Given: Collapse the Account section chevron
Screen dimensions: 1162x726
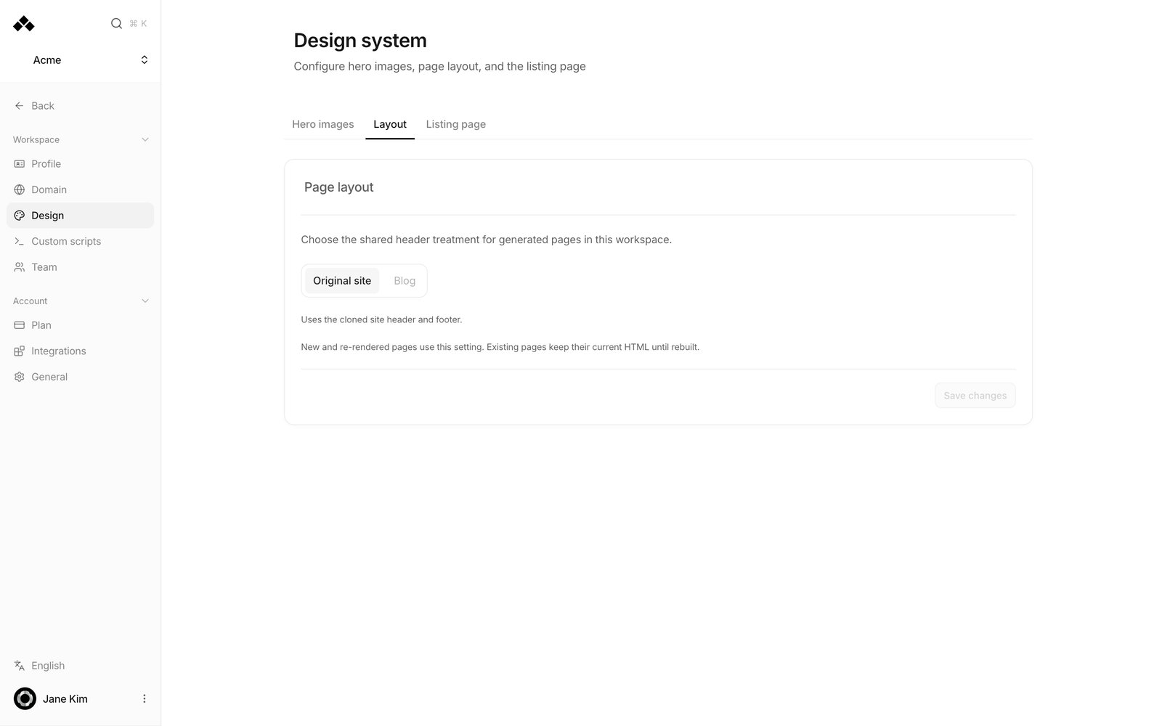Looking at the screenshot, I should [145, 301].
